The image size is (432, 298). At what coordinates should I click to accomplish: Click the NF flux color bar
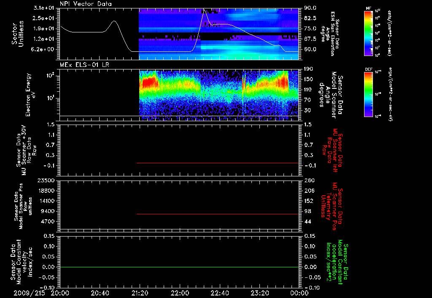tap(368, 33)
